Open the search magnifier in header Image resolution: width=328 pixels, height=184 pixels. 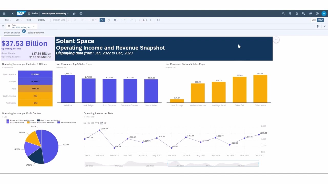point(283,14)
